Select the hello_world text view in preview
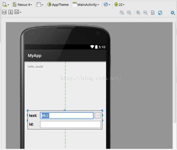Screen dimensions: 177x150 (x=35, y=67)
